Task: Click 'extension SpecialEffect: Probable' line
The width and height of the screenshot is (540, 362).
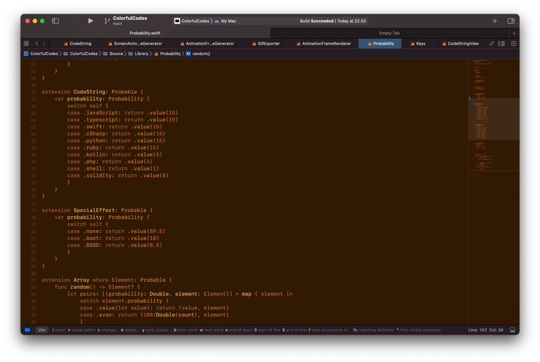Action: pos(97,210)
